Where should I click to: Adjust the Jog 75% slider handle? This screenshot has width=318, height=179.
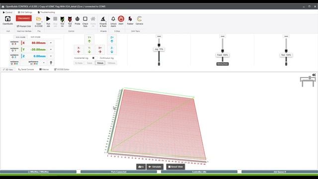click(x=159, y=45)
